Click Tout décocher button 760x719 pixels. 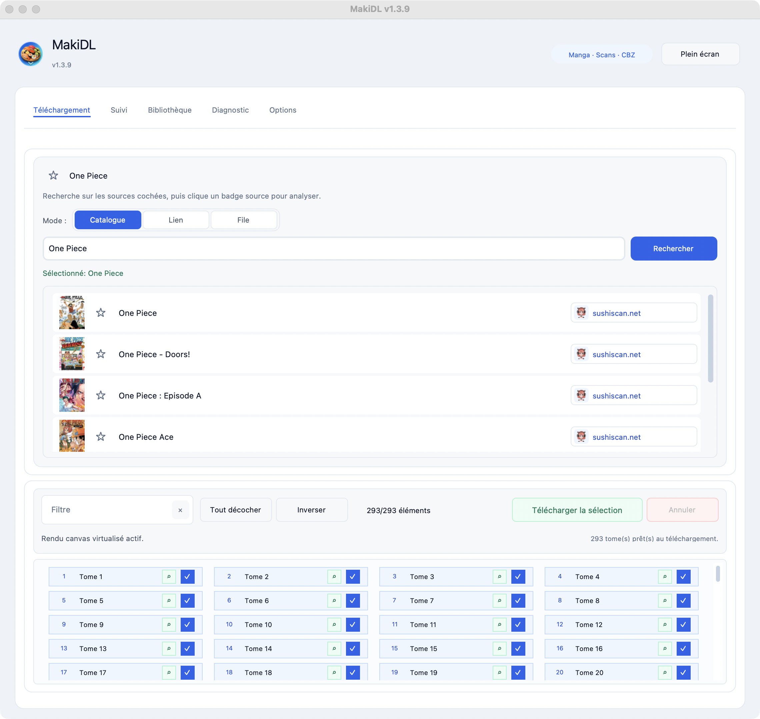(x=236, y=510)
